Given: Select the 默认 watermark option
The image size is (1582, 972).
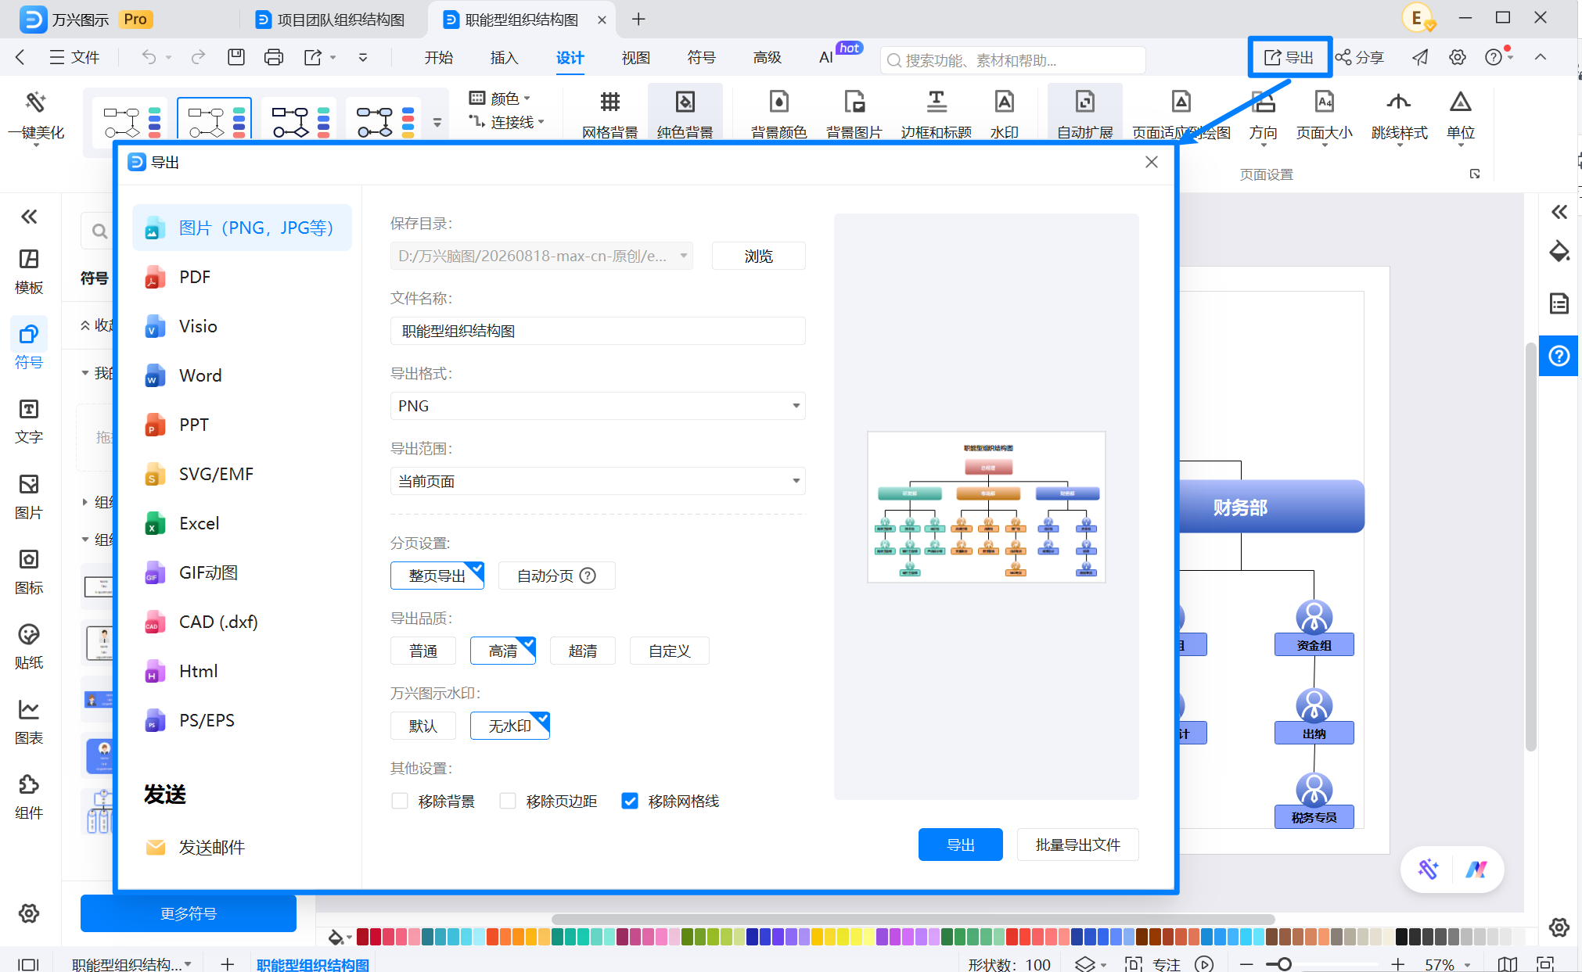Looking at the screenshot, I should 423,726.
